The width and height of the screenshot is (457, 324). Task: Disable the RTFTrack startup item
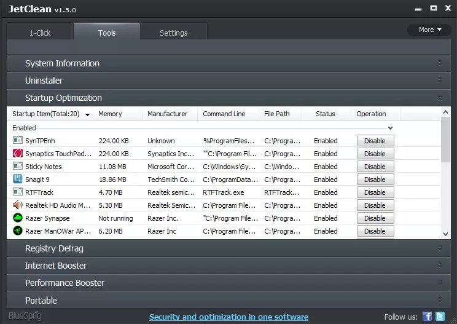(375, 192)
